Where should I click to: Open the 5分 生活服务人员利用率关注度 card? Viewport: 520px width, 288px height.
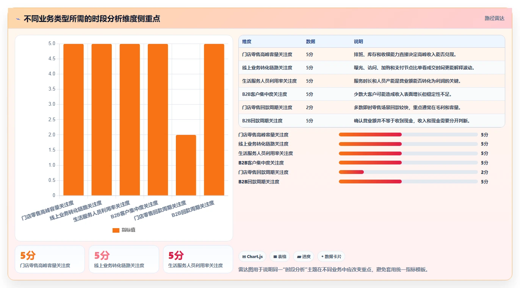point(198,259)
